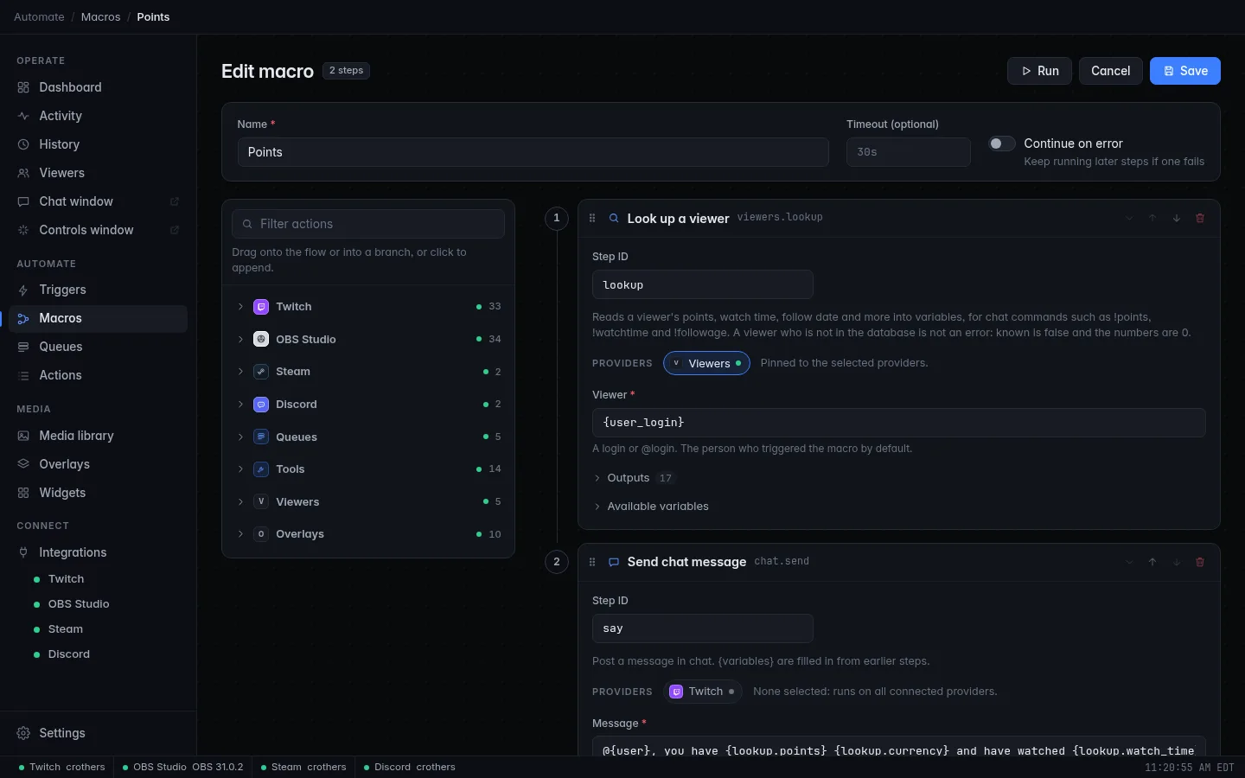Viewport: 1245px width, 778px height.
Task: Click the Timeout input field
Action: click(908, 152)
